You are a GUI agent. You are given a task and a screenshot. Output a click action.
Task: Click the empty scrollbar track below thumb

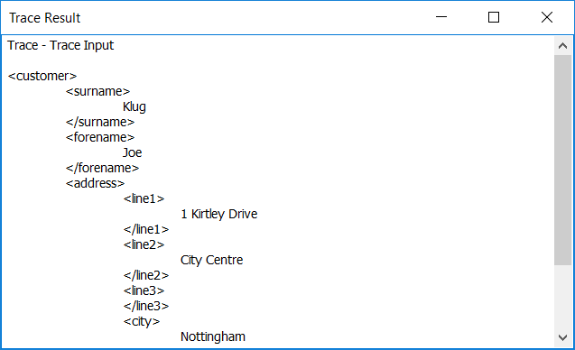(x=563, y=297)
